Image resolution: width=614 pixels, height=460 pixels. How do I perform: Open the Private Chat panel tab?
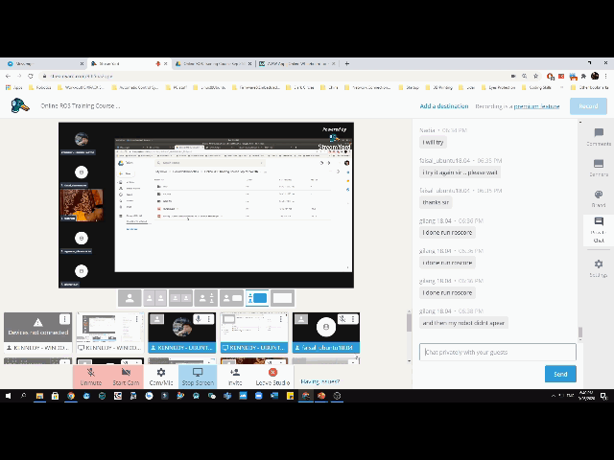(599, 230)
